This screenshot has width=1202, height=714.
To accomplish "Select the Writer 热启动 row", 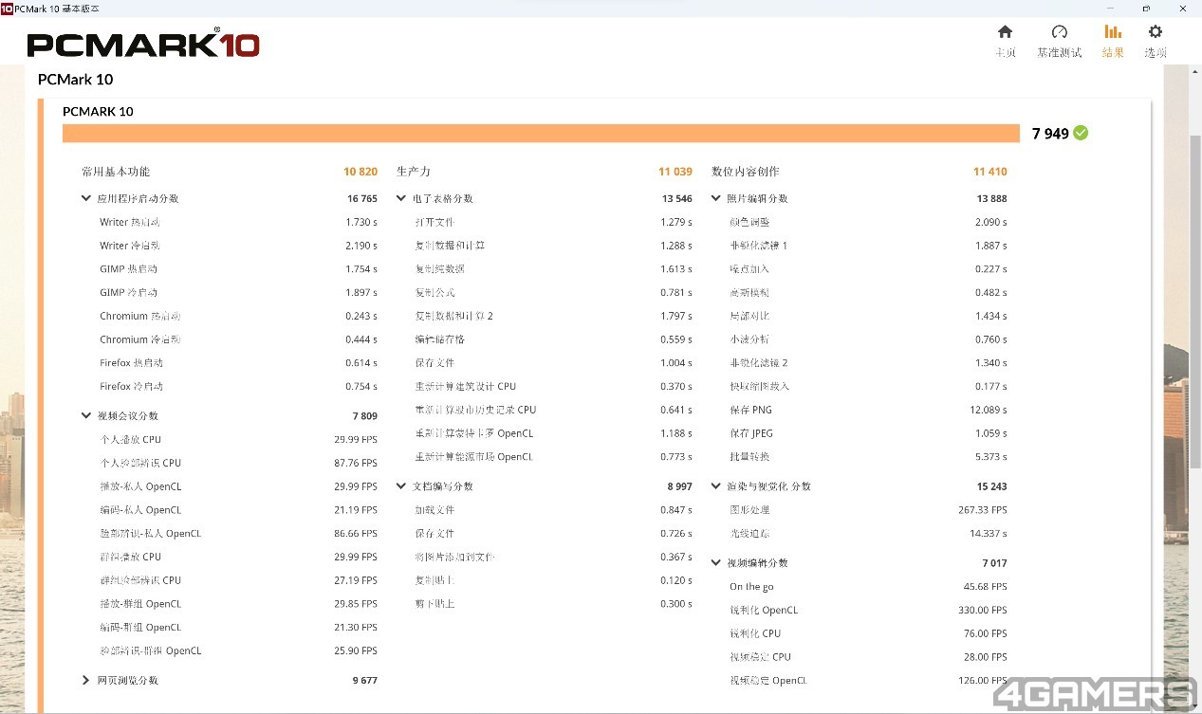I will click(238, 222).
